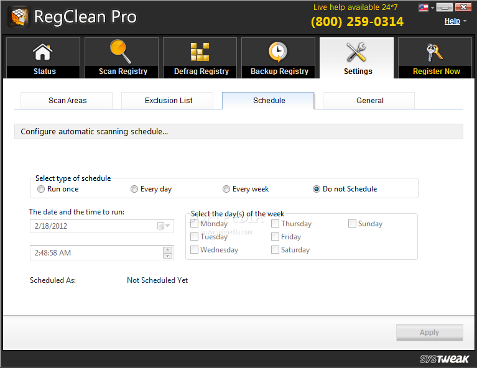Check the Tuesday checkbox
477x368 pixels.
pyautogui.click(x=194, y=236)
